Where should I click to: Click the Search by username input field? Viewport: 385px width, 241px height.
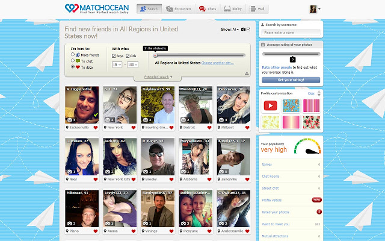[291, 33]
